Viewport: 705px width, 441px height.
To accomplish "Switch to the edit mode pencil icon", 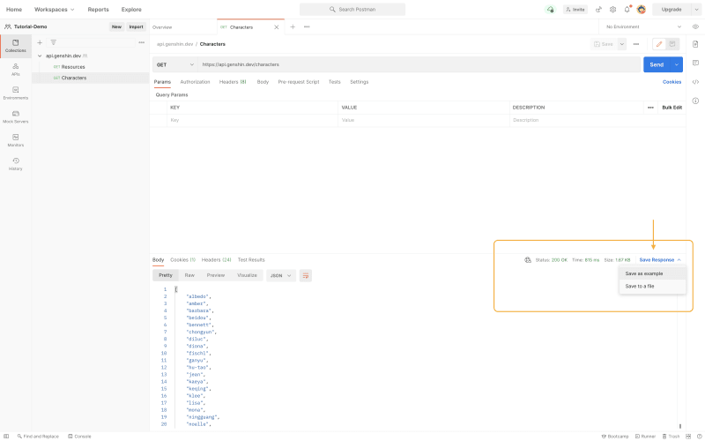I will [659, 44].
